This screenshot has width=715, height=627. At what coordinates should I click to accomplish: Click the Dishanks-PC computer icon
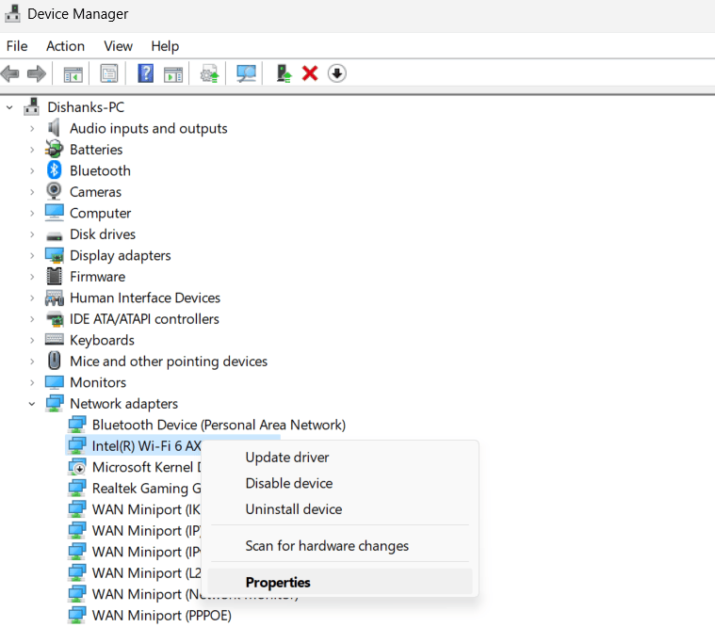[x=31, y=106]
